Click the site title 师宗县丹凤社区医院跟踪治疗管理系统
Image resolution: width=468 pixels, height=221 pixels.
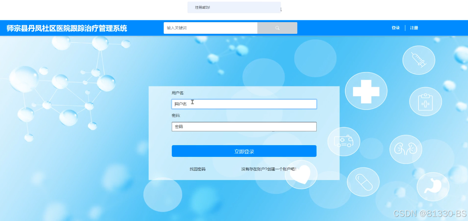67,28
